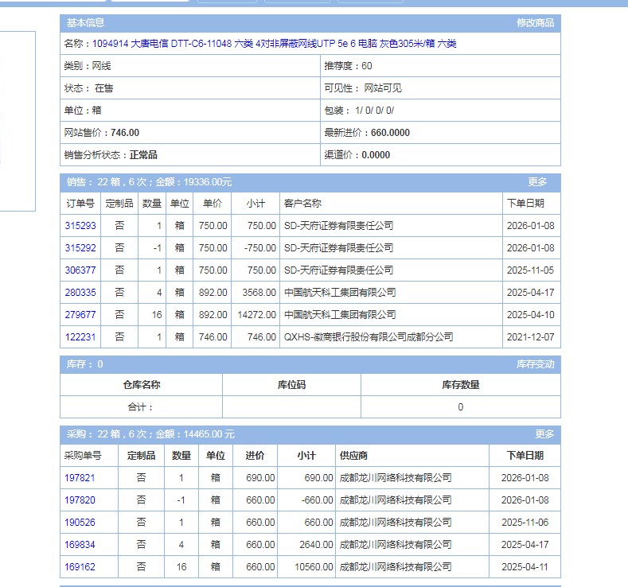Image resolution: width=628 pixels, height=587 pixels.
Task: Open purchase order 197821
Action: click(80, 478)
